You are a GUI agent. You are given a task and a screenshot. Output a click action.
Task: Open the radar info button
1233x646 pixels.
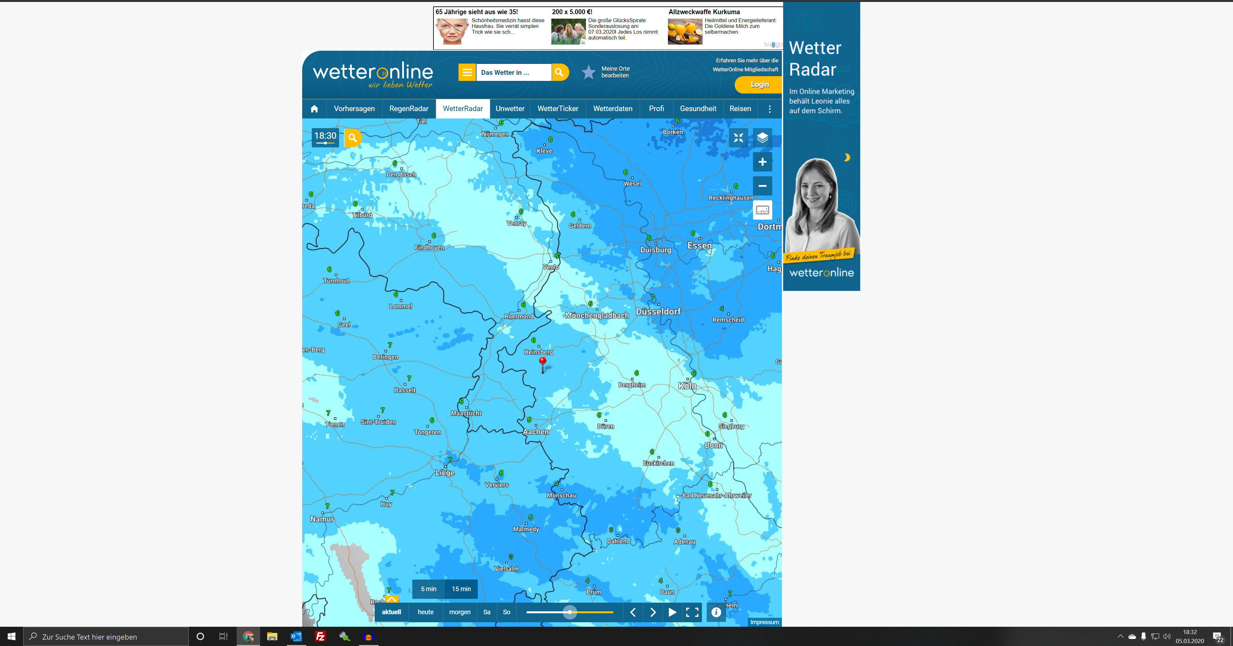coord(716,612)
